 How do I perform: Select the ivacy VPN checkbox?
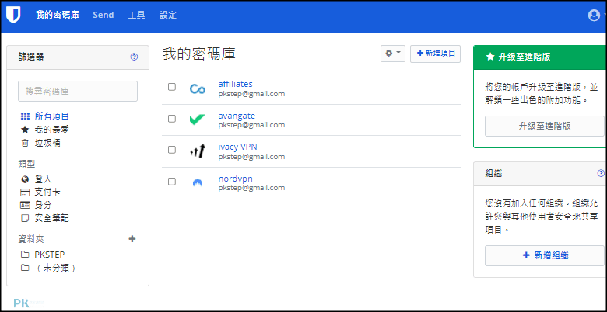click(x=171, y=150)
